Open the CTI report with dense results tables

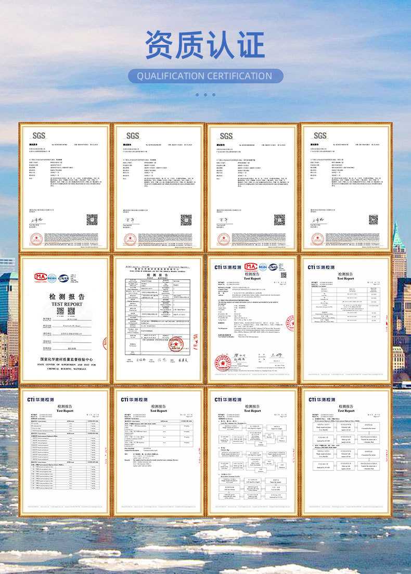[x=65, y=452]
